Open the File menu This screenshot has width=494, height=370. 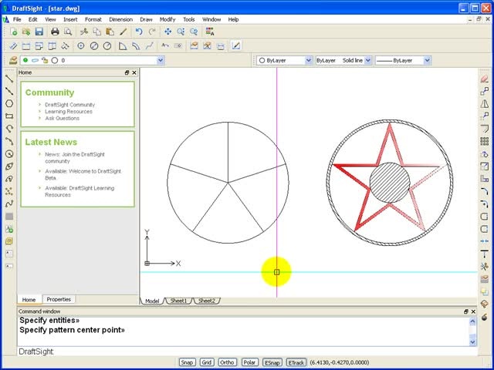(x=17, y=19)
